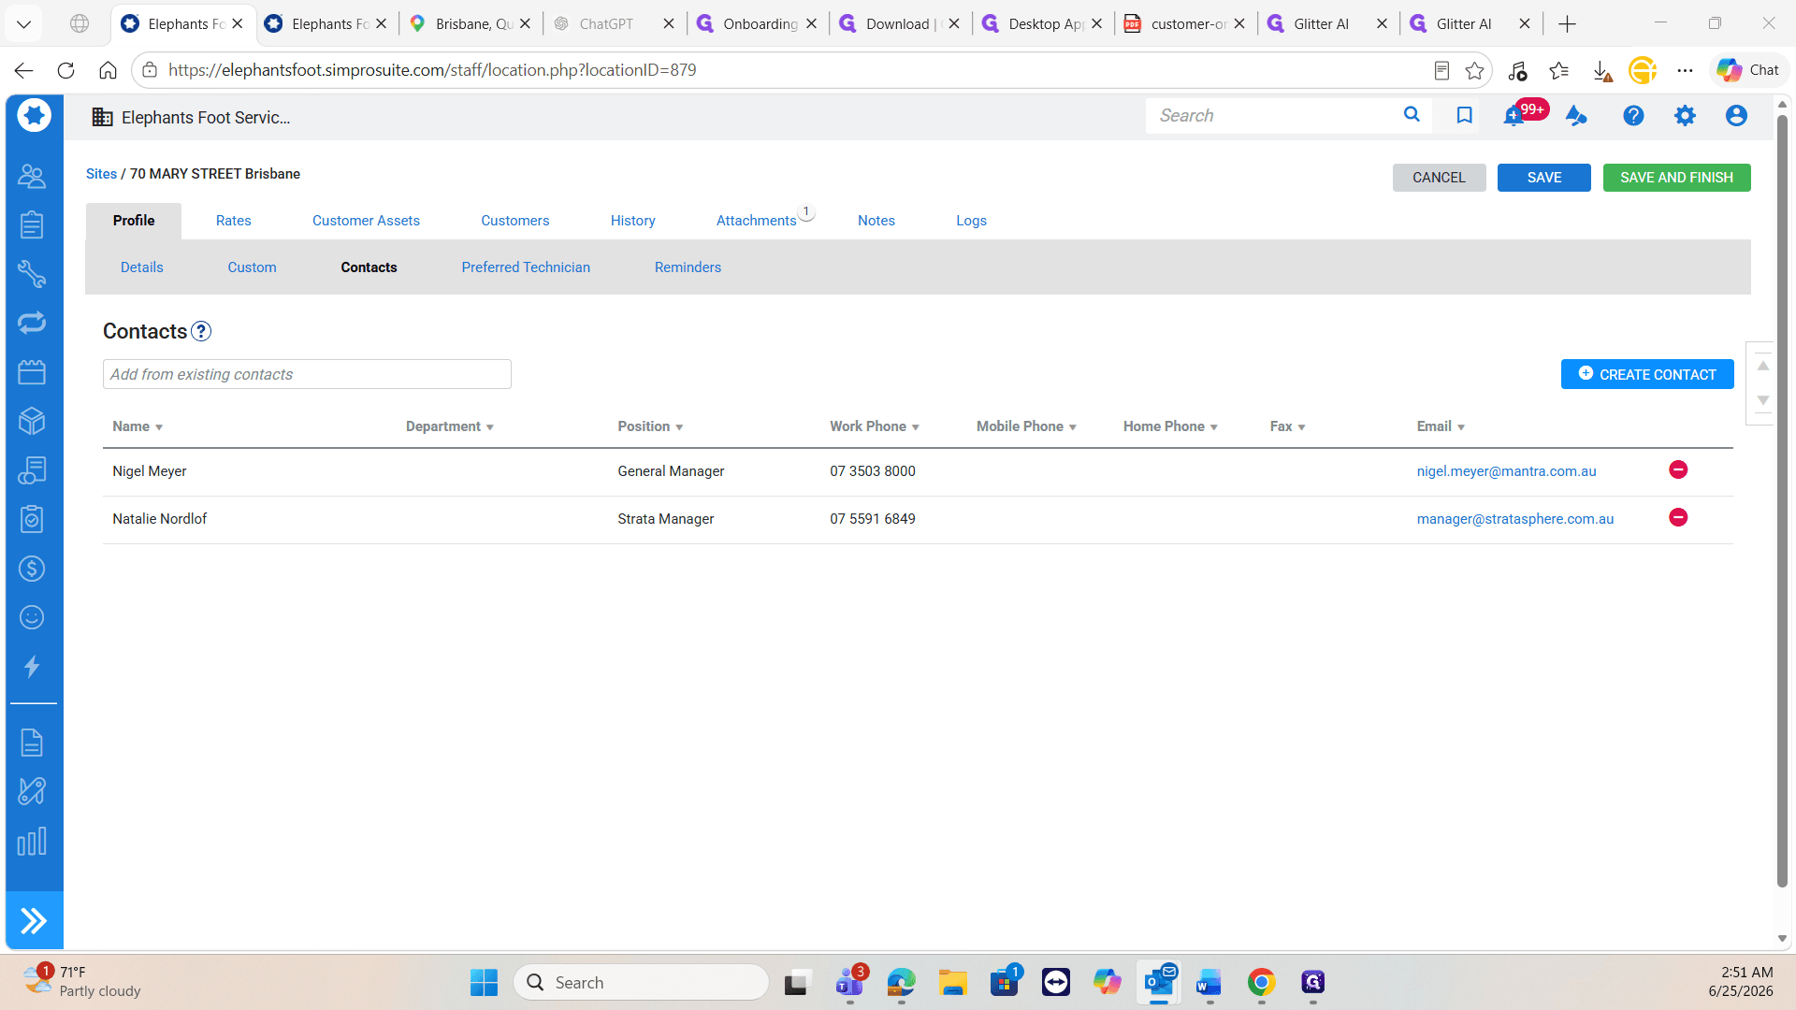Click the CANCEL button

[x=1439, y=178]
